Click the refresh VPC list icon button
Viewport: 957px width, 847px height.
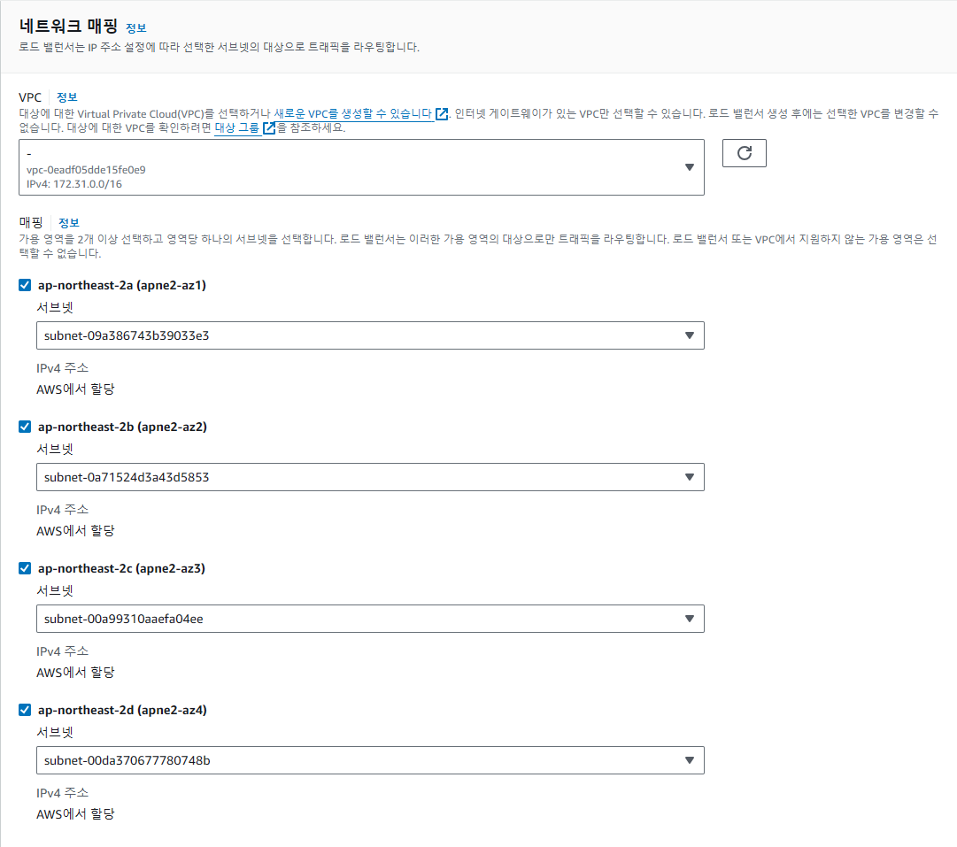744,153
